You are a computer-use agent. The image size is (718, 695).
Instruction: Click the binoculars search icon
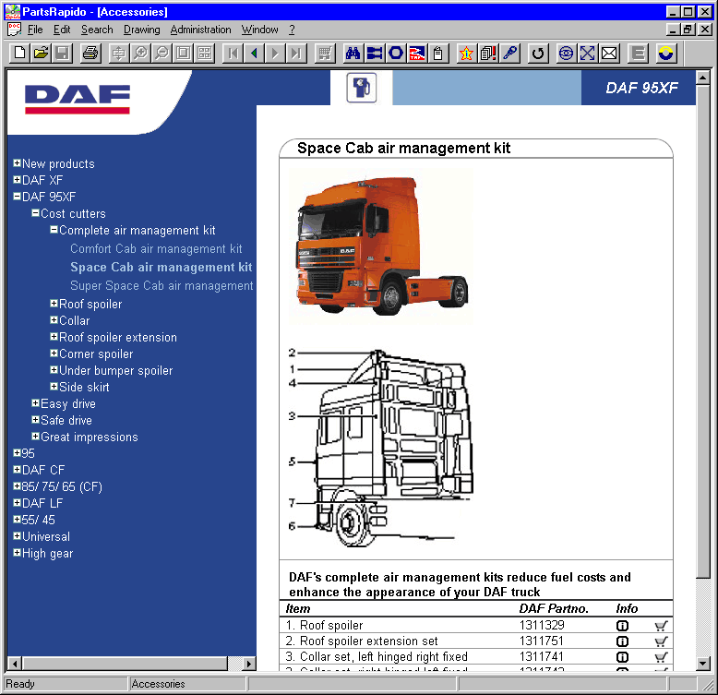353,54
